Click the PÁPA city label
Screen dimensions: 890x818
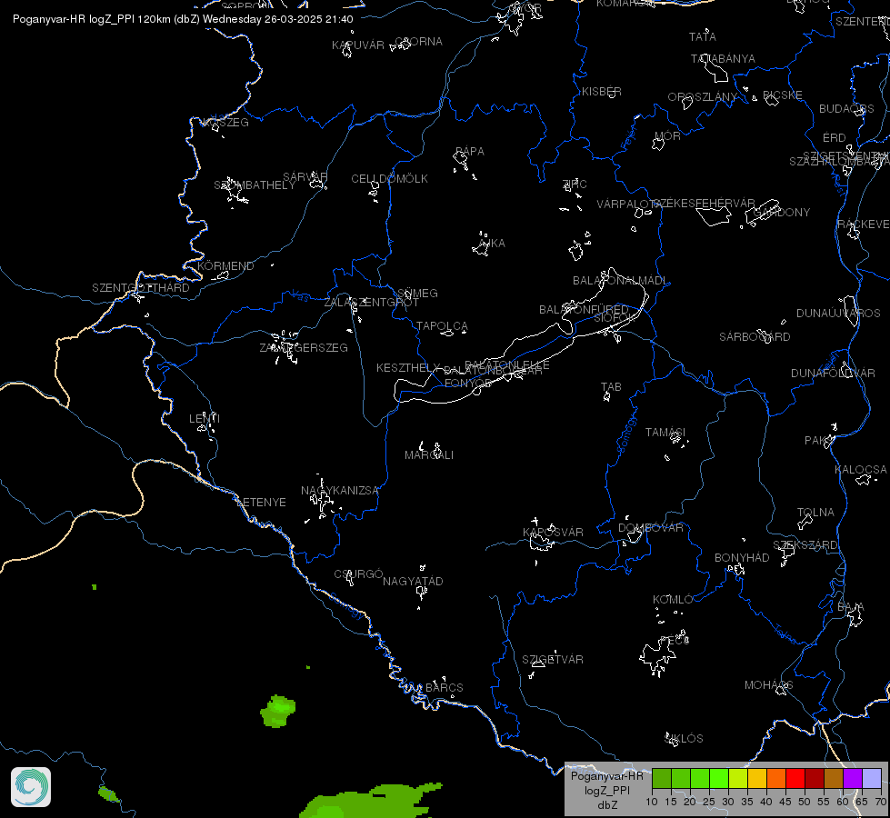click(x=470, y=152)
